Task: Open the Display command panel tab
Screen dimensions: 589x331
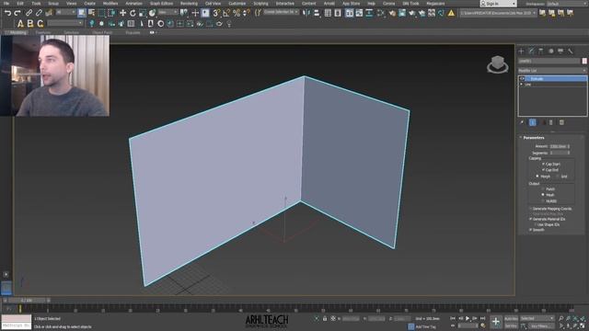Action: [560, 51]
